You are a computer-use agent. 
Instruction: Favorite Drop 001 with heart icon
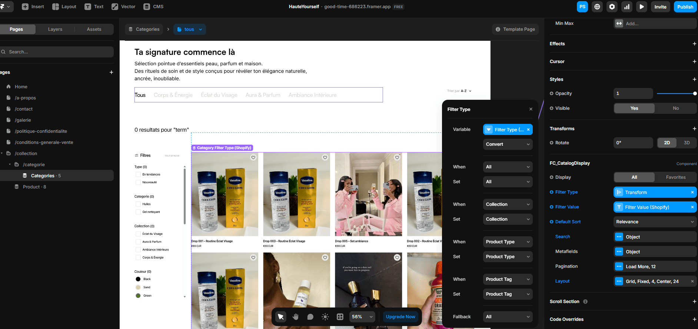tap(253, 157)
